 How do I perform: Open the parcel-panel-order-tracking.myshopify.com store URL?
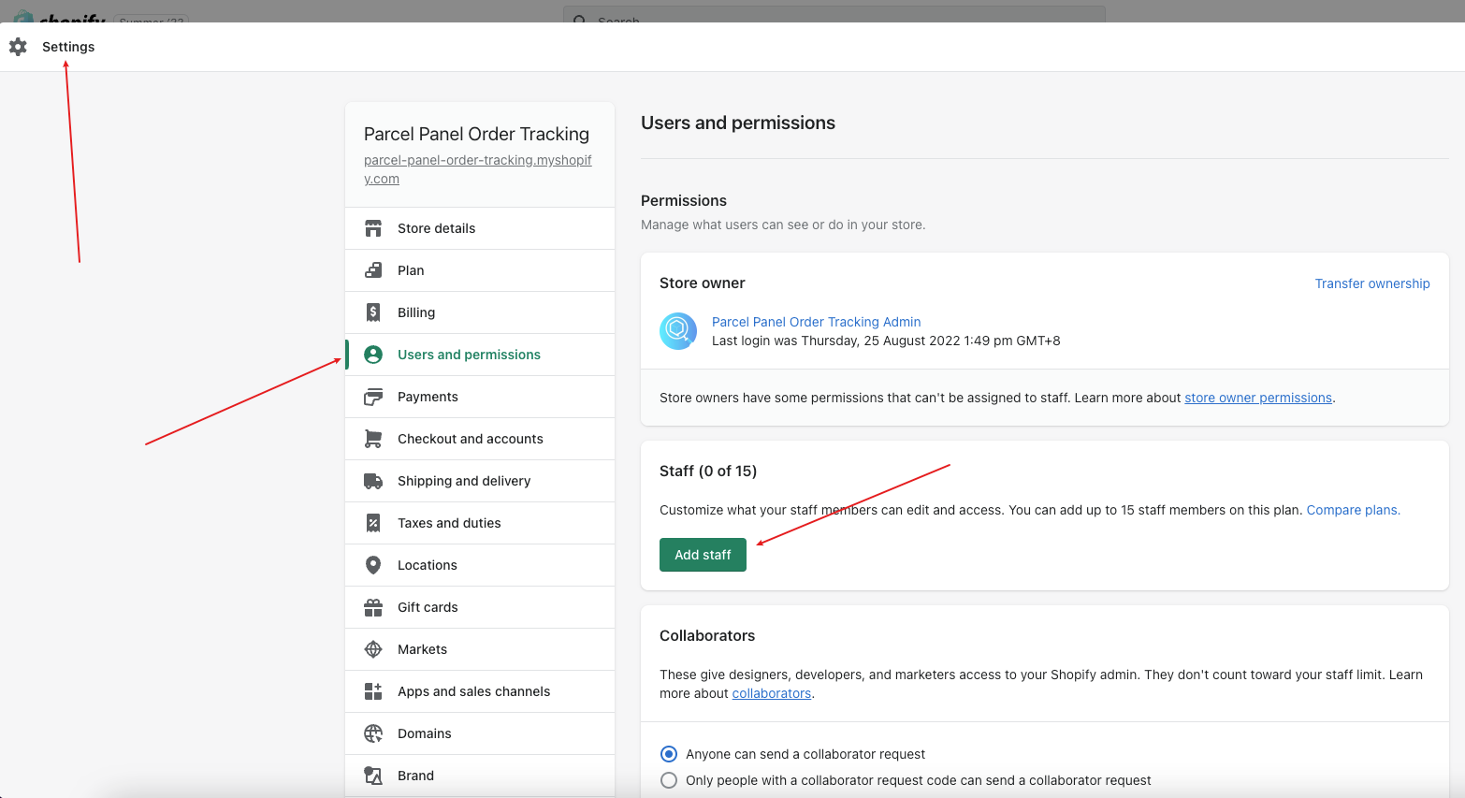tap(478, 169)
